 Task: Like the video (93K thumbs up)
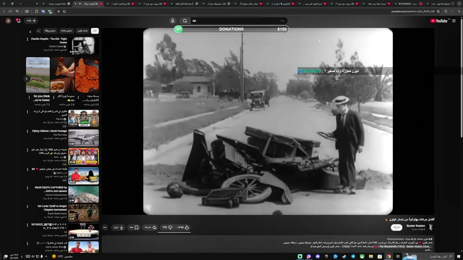[x=183, y=227]
